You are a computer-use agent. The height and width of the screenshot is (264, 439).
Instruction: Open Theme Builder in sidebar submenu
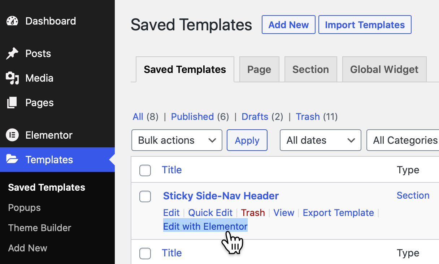[40, 228]
